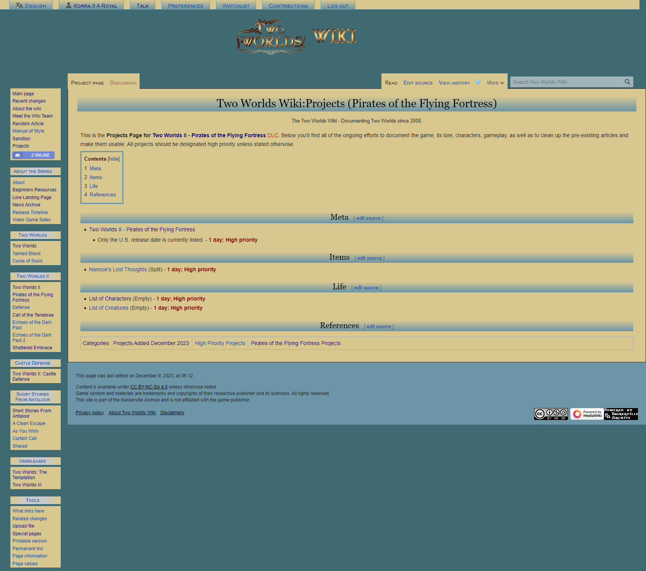Open Call of the Tenebrae link
Screen dimensions: 646x571
pyautogui.click(x=33, y=315)
